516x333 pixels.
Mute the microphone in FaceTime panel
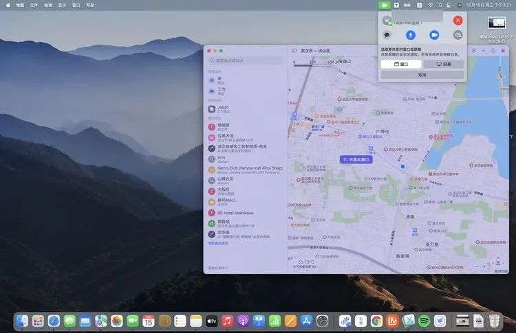click(411, 34)
